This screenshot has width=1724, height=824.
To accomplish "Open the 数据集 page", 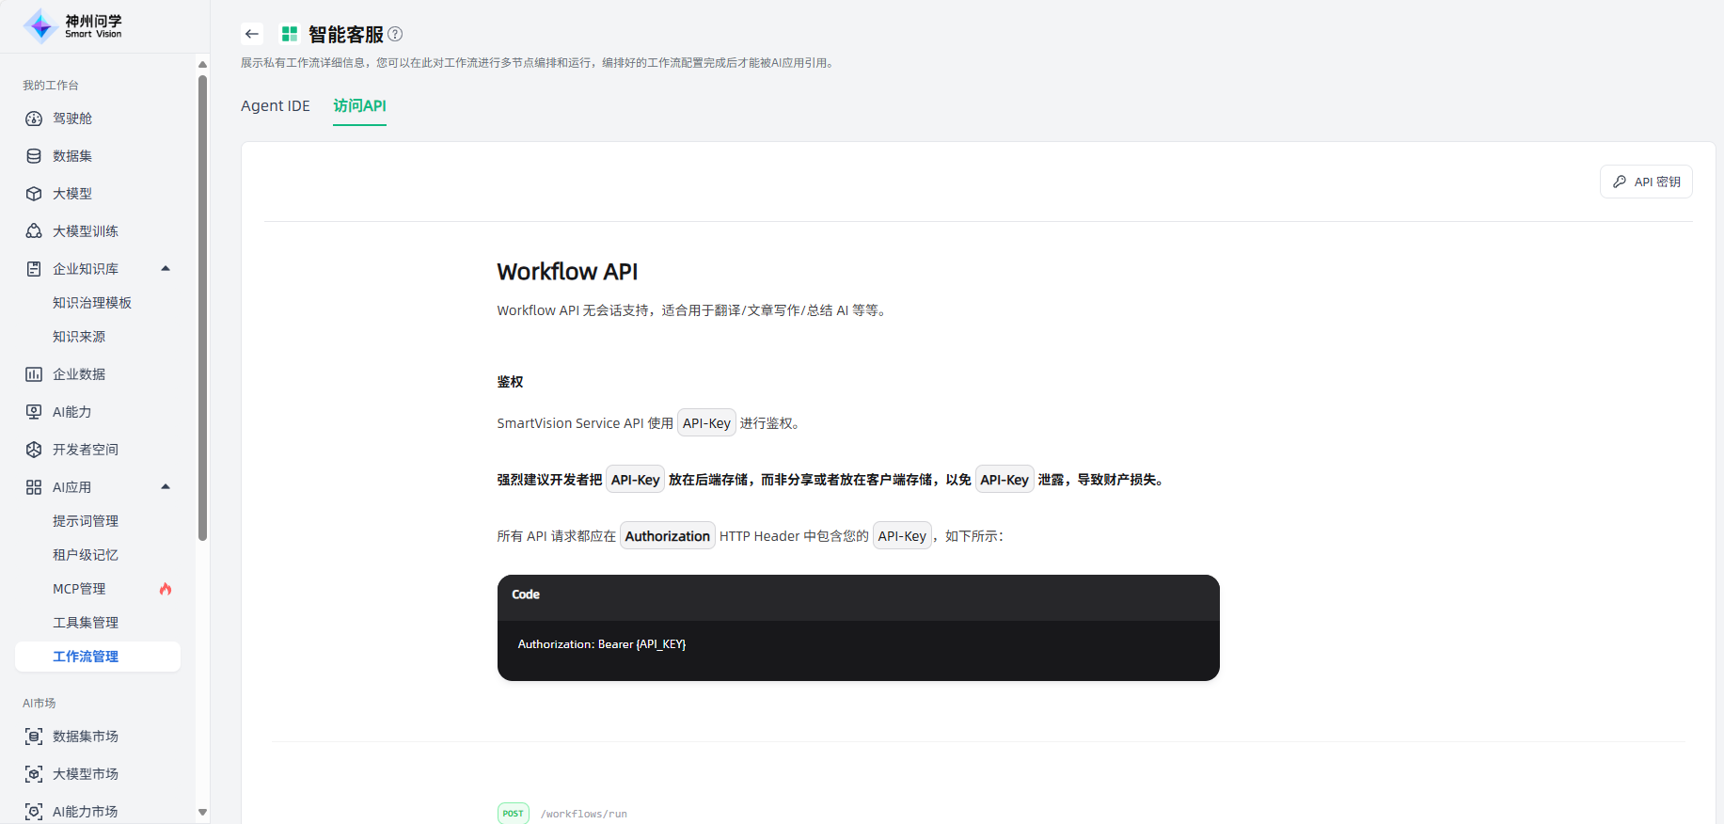I will [72, 156].
